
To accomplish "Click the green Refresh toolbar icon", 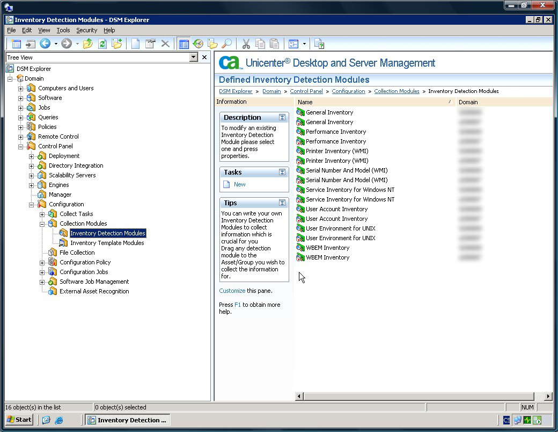I will (102, 44).
